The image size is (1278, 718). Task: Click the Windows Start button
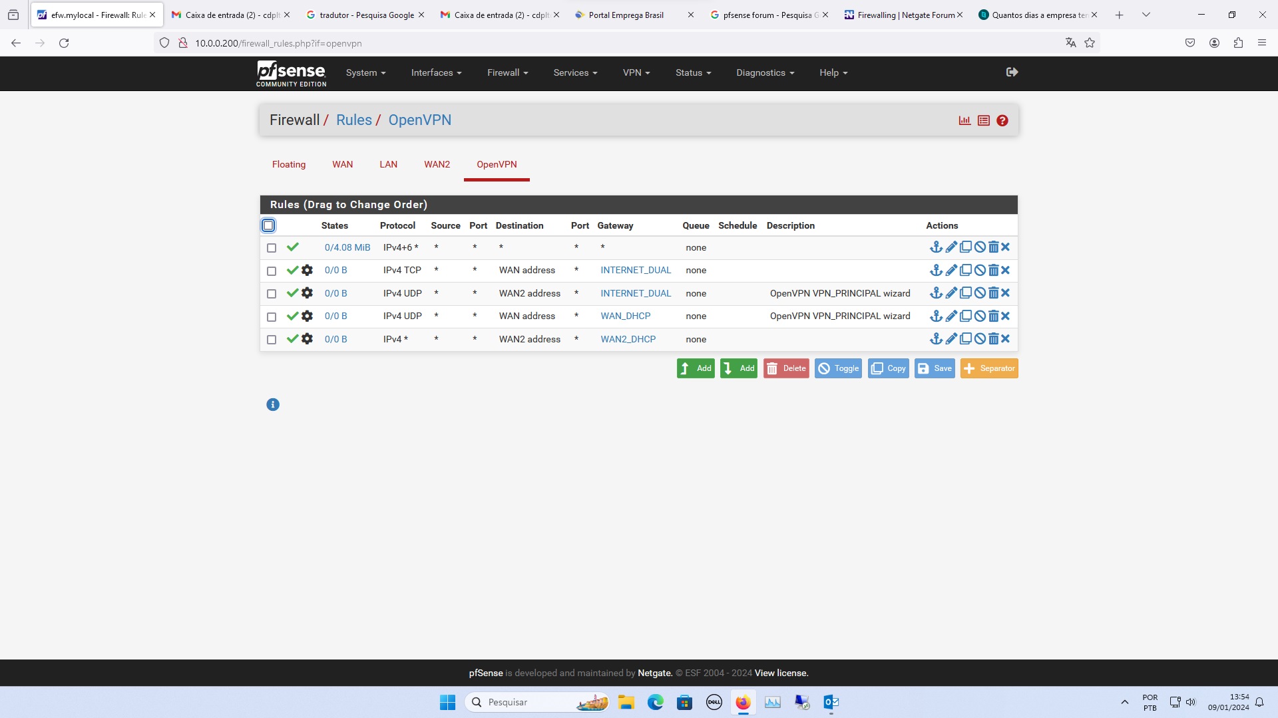[x=447, y=702]
